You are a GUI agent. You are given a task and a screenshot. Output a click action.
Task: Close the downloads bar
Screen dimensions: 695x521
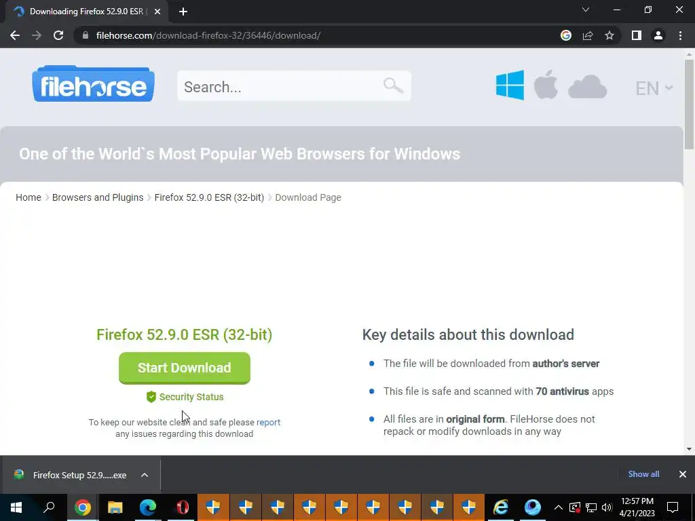tap(683, 474)
